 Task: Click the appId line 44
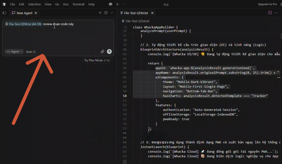coord(205,68)
